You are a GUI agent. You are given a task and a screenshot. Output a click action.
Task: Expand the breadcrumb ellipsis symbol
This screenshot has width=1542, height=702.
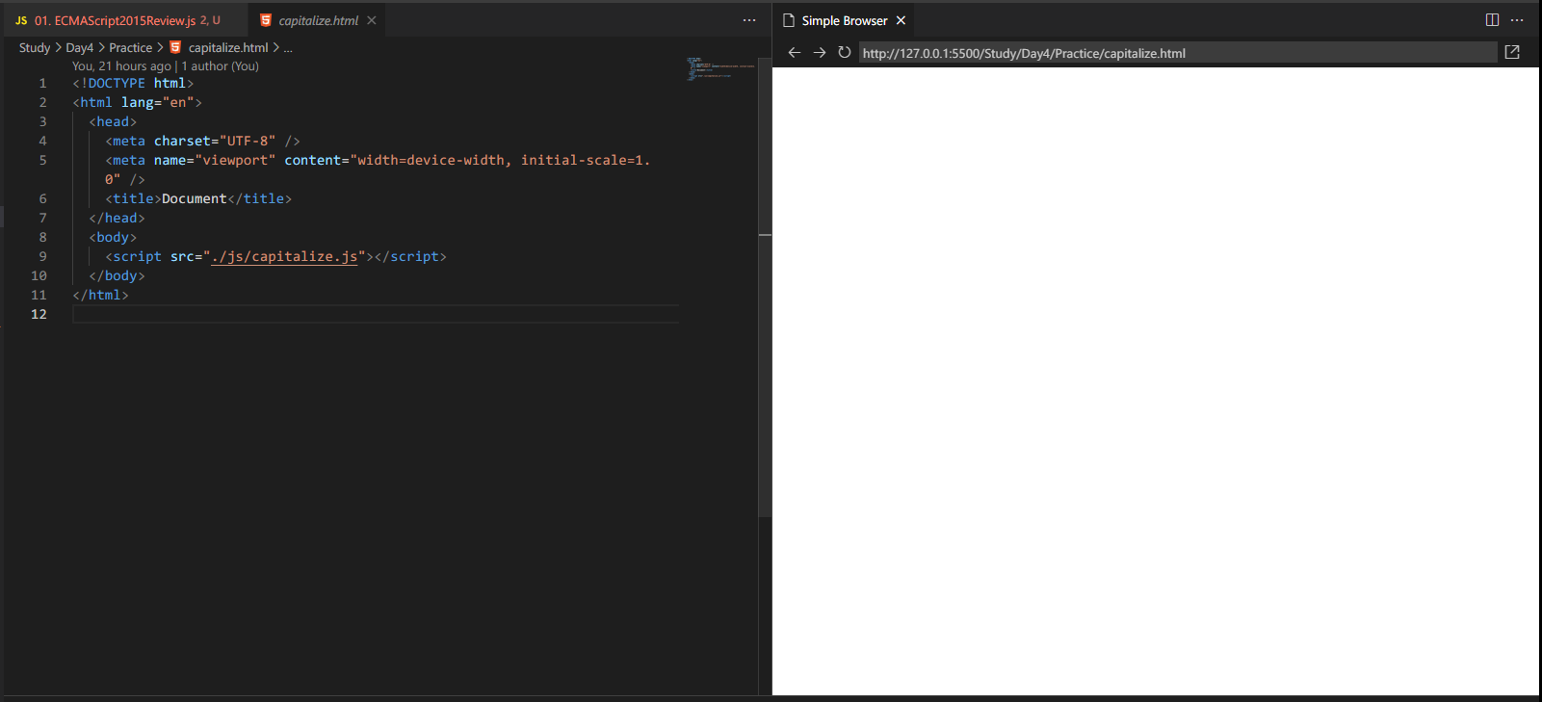288,47
